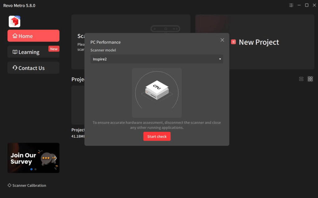This screenshot has height=198, width=318.
Task: Switch projects to list view
Action: click(x=301, y=79)
